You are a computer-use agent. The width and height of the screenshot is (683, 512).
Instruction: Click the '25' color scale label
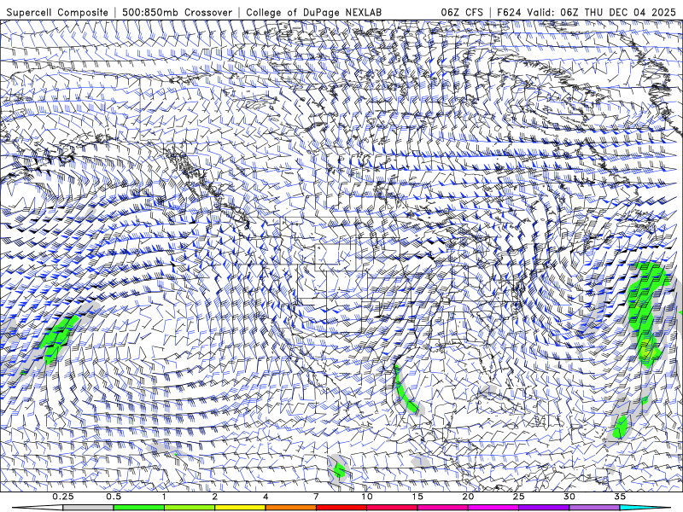click(519, 497)
